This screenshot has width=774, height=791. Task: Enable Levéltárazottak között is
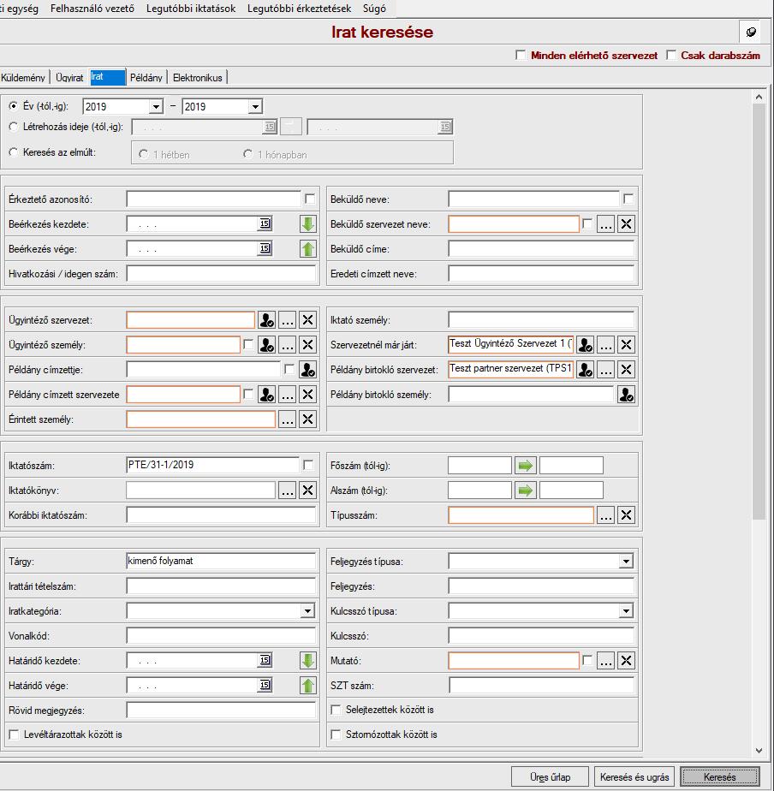[x=14, y=734]
